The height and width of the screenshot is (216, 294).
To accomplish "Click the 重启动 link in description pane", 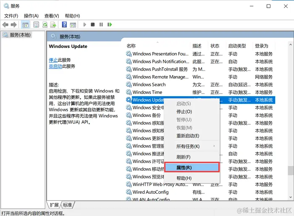I will click(x=55, y=66).
